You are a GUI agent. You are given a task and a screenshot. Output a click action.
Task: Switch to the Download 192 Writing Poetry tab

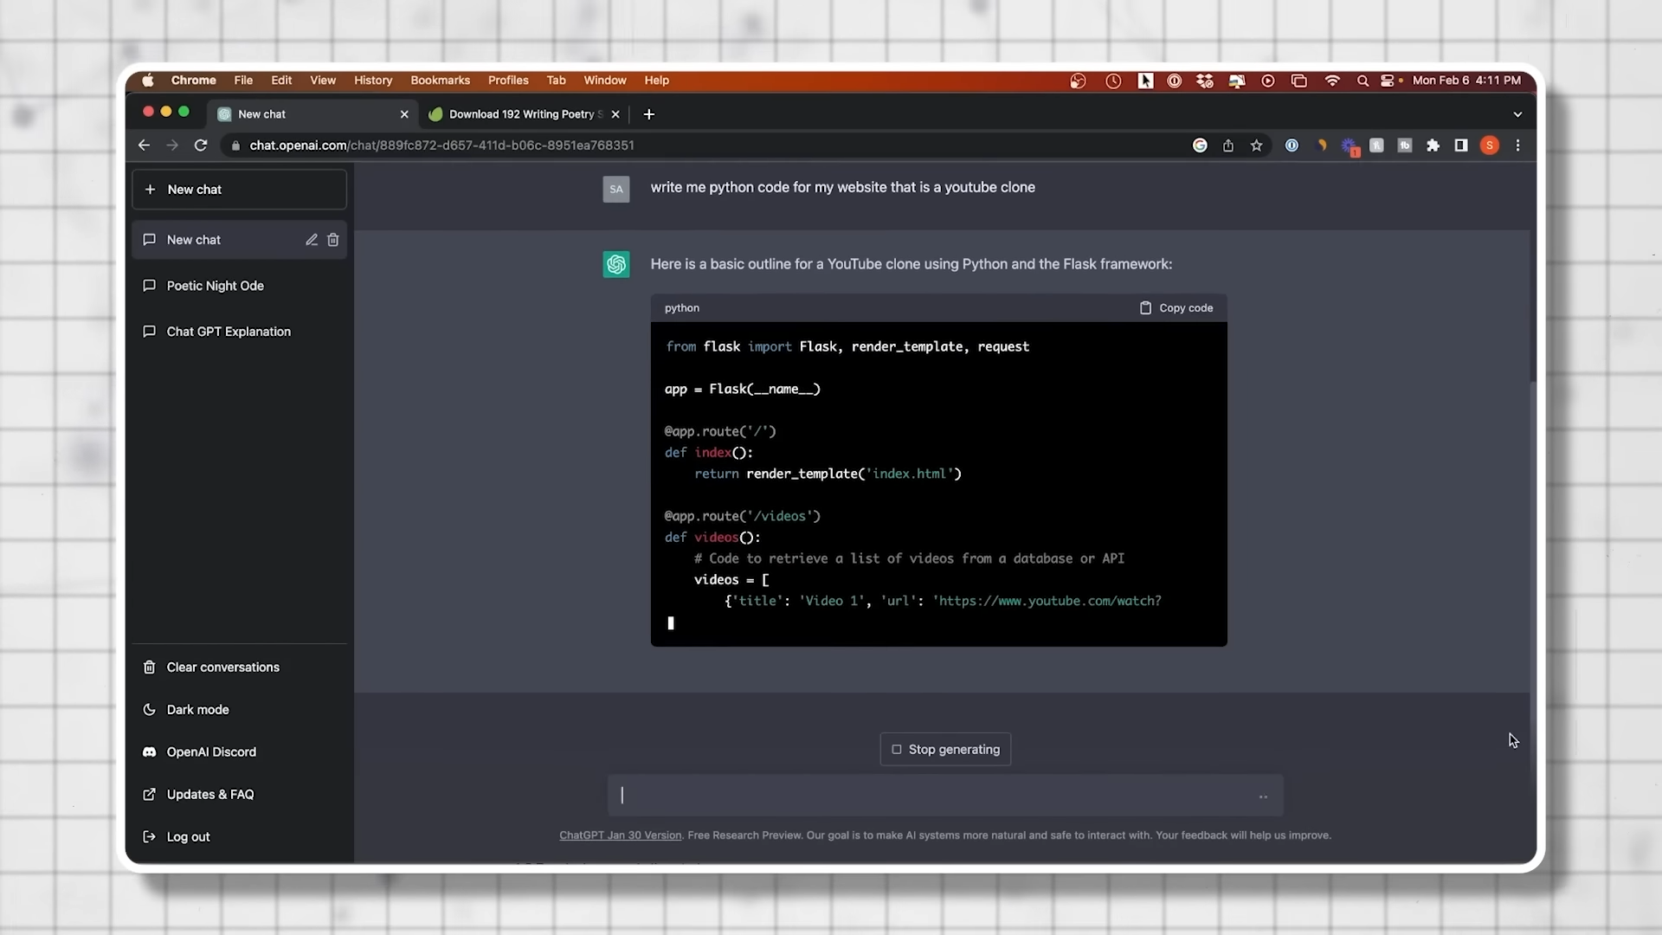click(519, 114)
